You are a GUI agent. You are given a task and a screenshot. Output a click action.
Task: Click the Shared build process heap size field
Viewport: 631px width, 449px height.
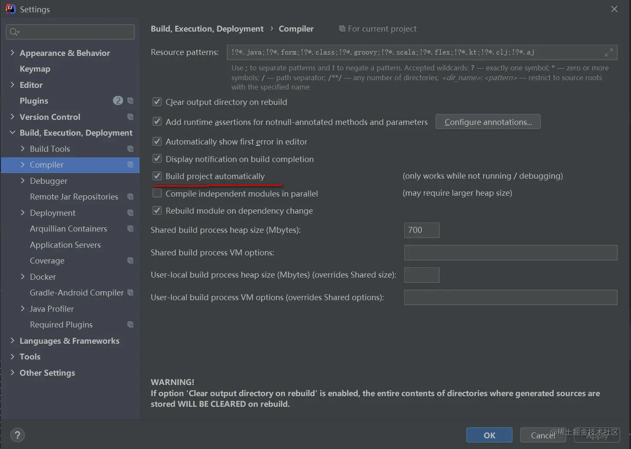(421, 230)
